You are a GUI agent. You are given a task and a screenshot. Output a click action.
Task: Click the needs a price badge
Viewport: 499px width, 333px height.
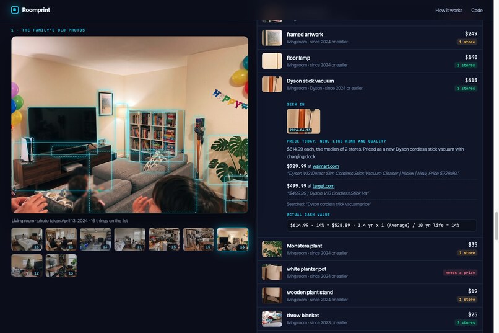click(x=460, y=273)
